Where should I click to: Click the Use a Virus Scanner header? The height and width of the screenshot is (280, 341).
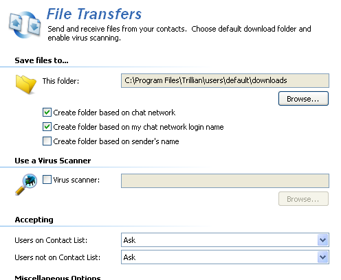[x=53, y=161]
